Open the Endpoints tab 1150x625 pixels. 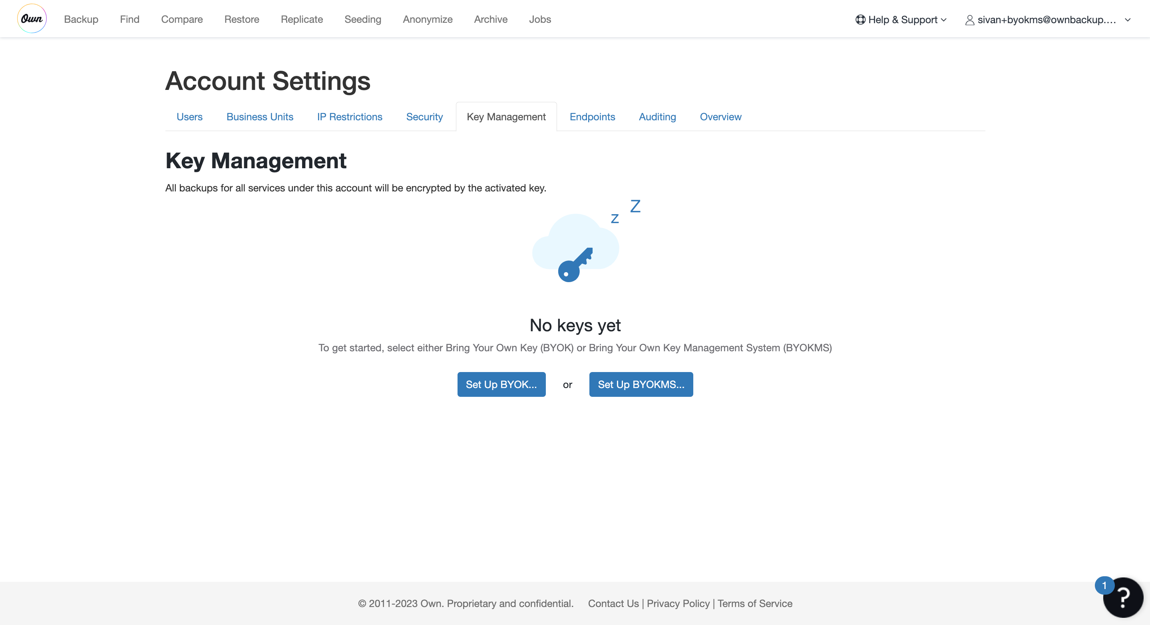[x=593, y=117]
